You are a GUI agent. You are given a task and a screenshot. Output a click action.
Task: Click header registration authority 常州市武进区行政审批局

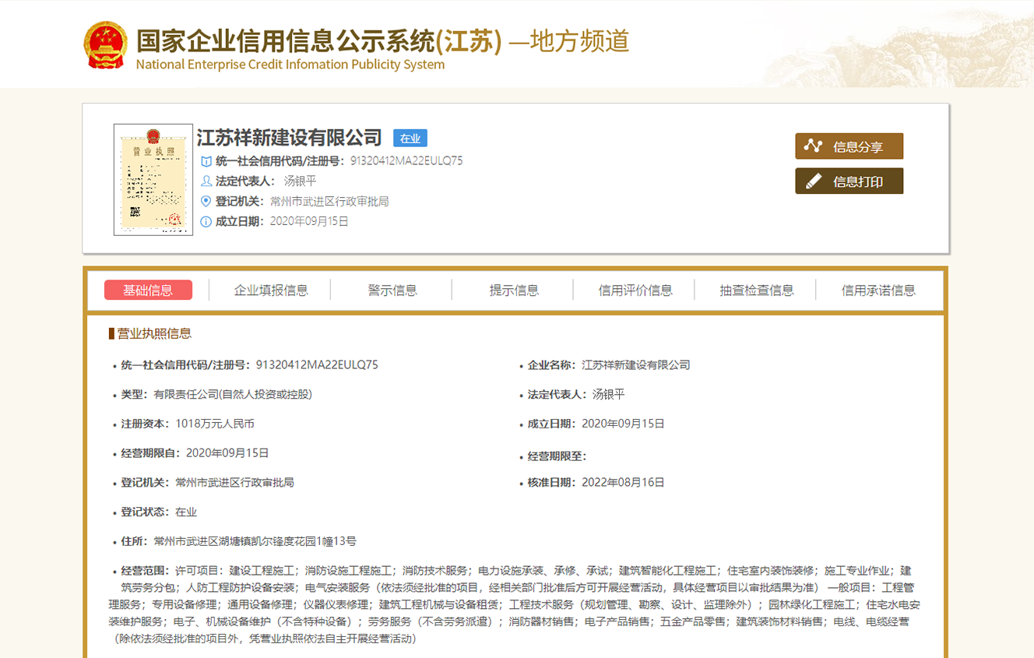click(x=329, y=201)
